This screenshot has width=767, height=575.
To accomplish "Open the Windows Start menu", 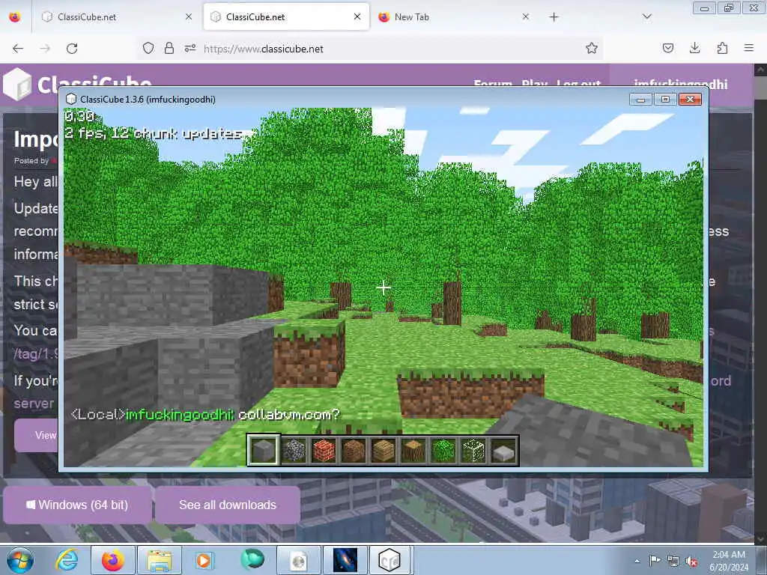I will click(x=20, y=560).
